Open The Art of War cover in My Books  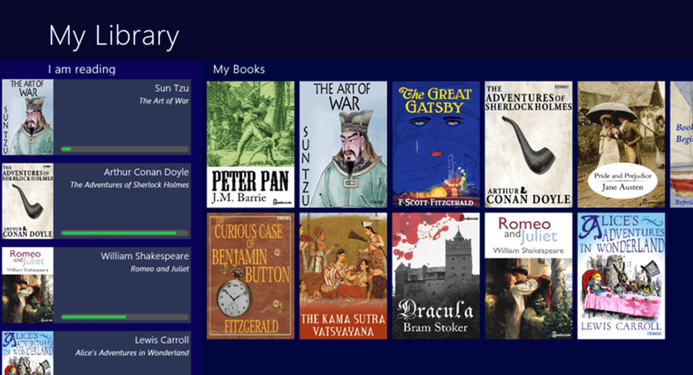point(343,144)
